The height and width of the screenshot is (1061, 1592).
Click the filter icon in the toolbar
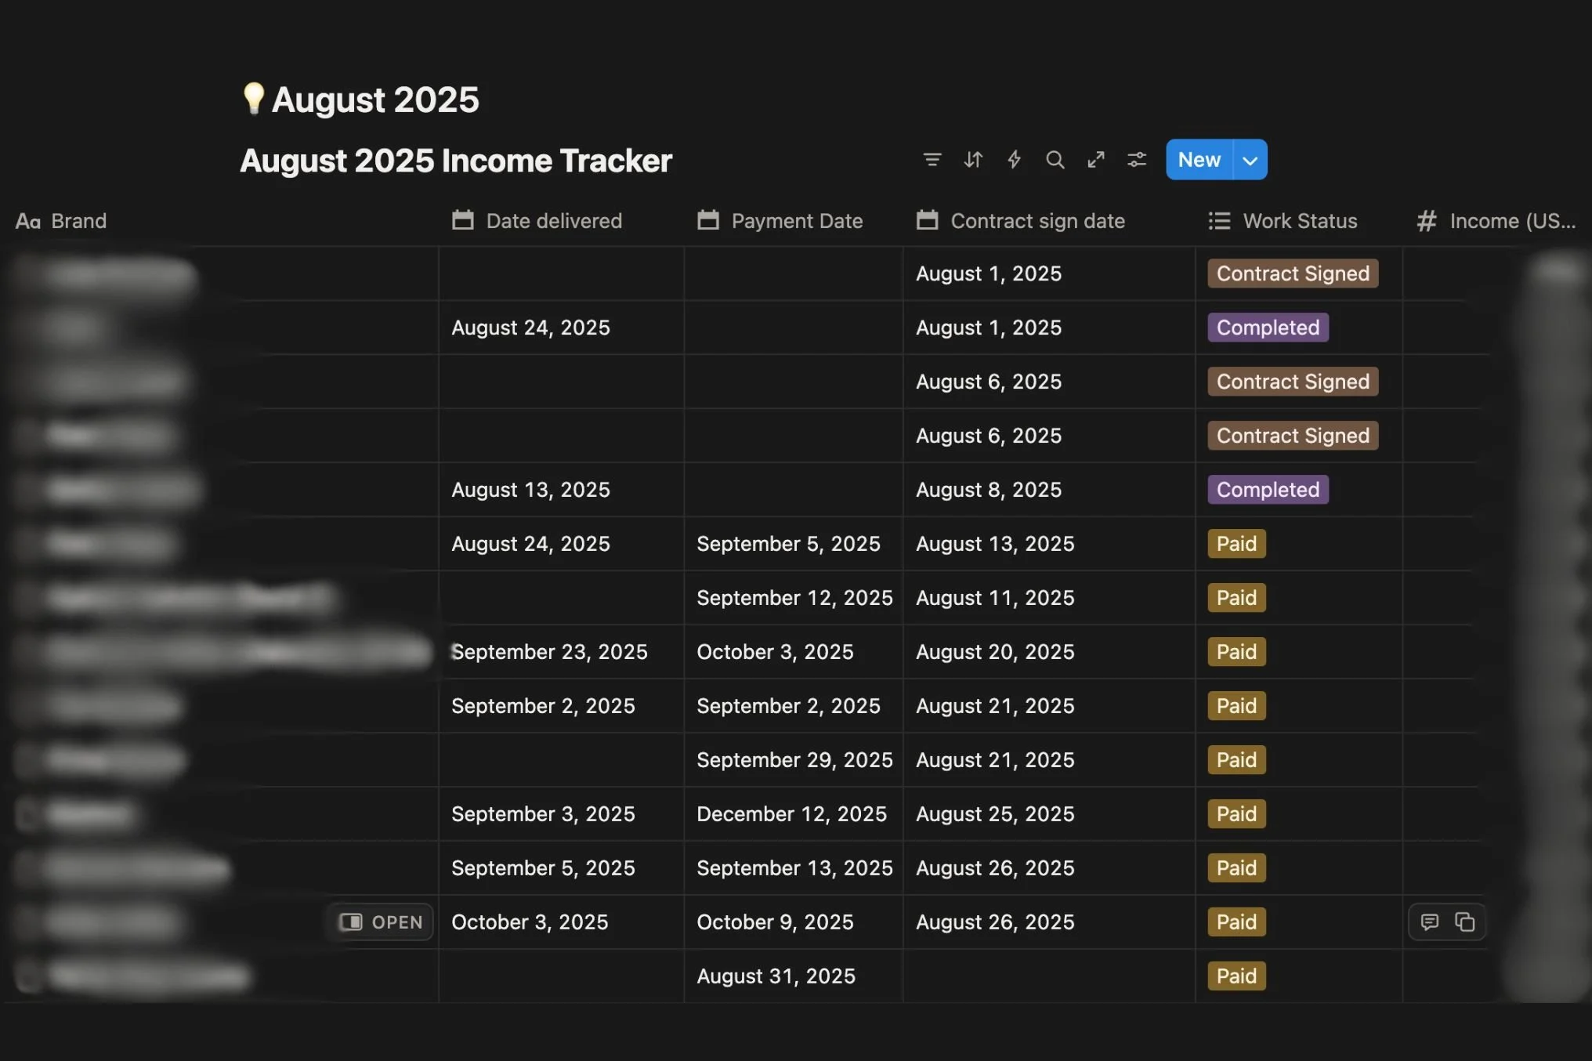point(932,160)
